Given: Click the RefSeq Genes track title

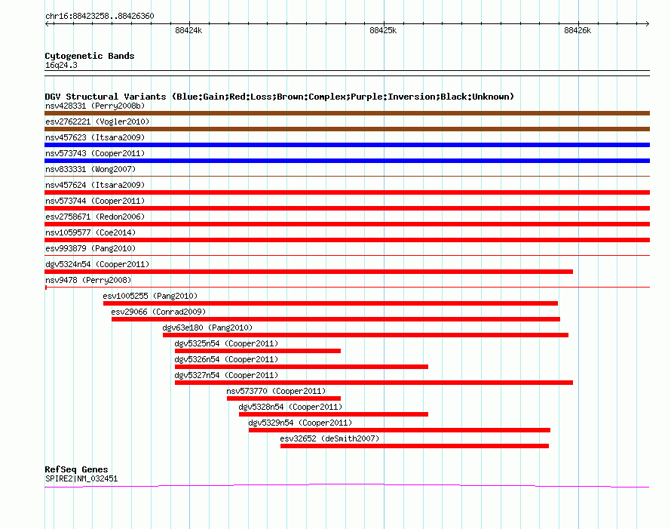Looking at the screenshot, I should 76,469.
